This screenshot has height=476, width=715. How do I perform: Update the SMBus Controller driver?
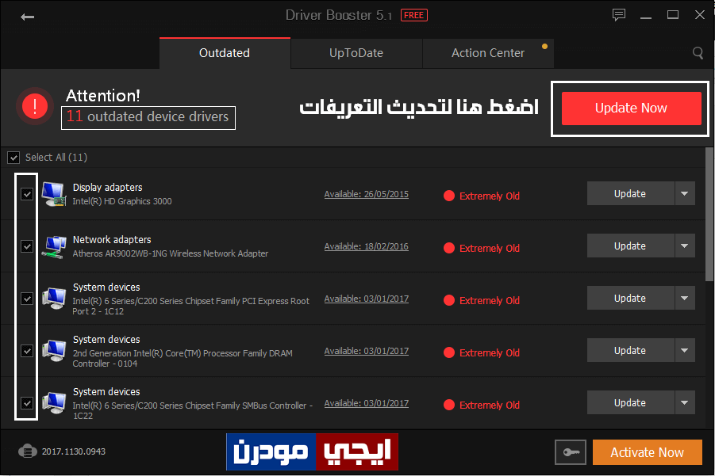coord(630,402)
